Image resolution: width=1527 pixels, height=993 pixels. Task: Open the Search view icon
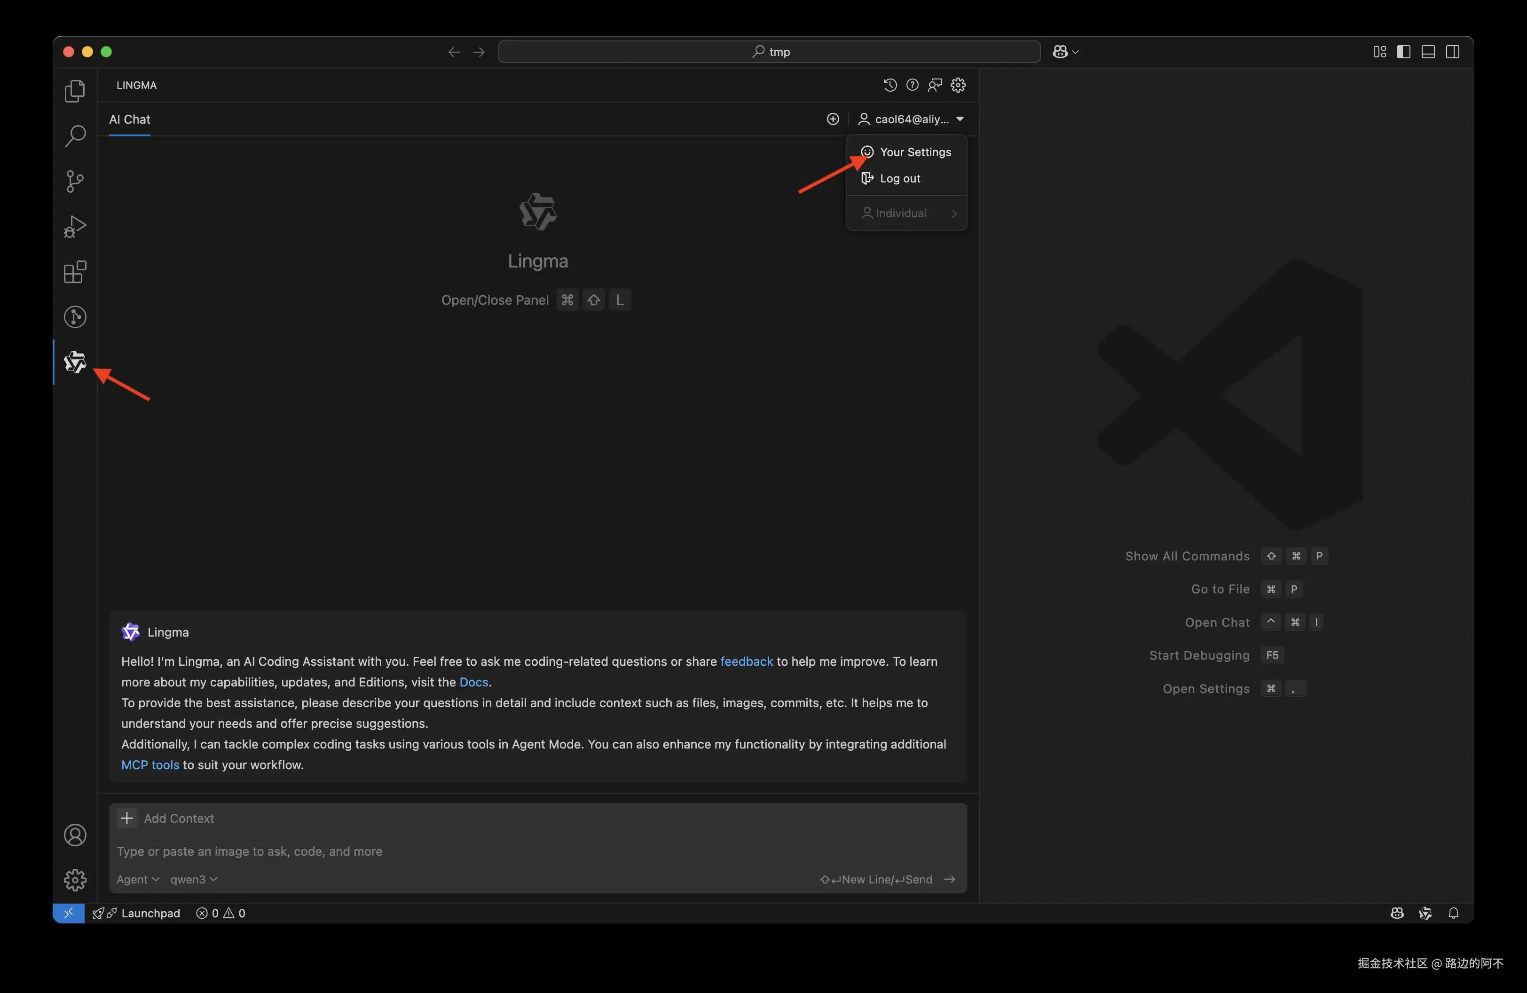[x=75, y=136]
